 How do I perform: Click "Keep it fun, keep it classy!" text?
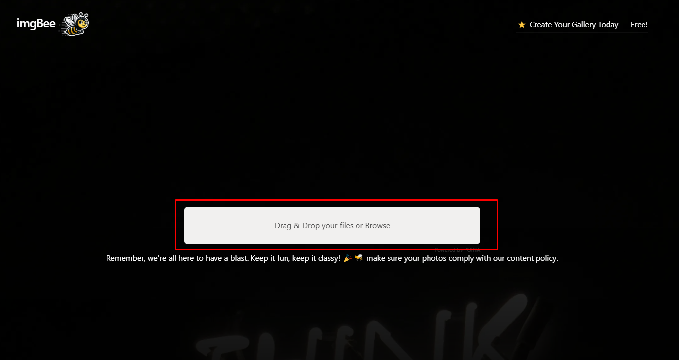[x=295, y=258]
